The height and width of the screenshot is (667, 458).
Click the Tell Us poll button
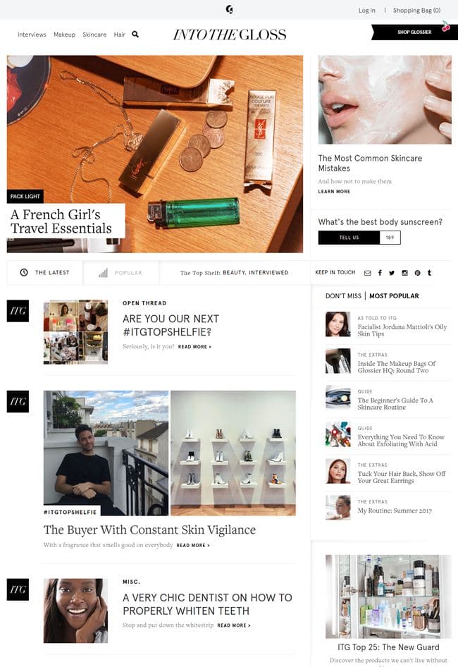point(349,238)
